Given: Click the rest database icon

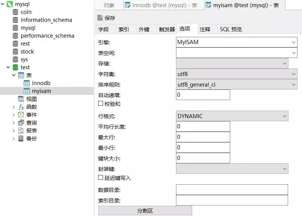Looking at the screenshot, I should (x=15, y=44).
